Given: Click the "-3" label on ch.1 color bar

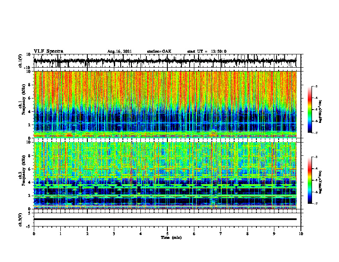Looking at the screenshot, I should point(316,86).
